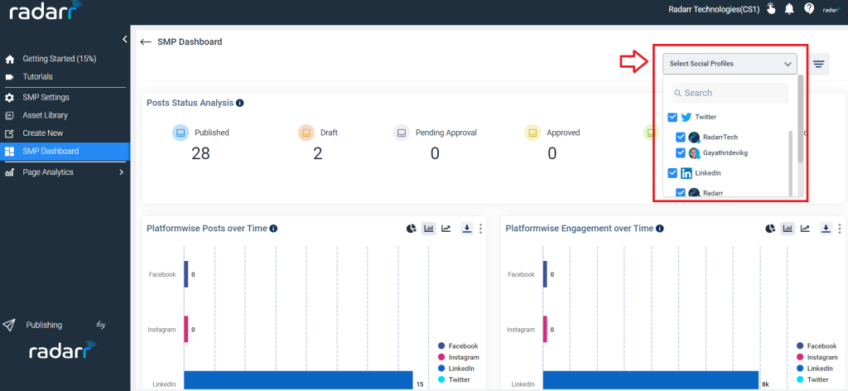This screenshot has height=391, width=848.
Task: Open more options for Platformwise Posts chart
Action: coord(481,229)
